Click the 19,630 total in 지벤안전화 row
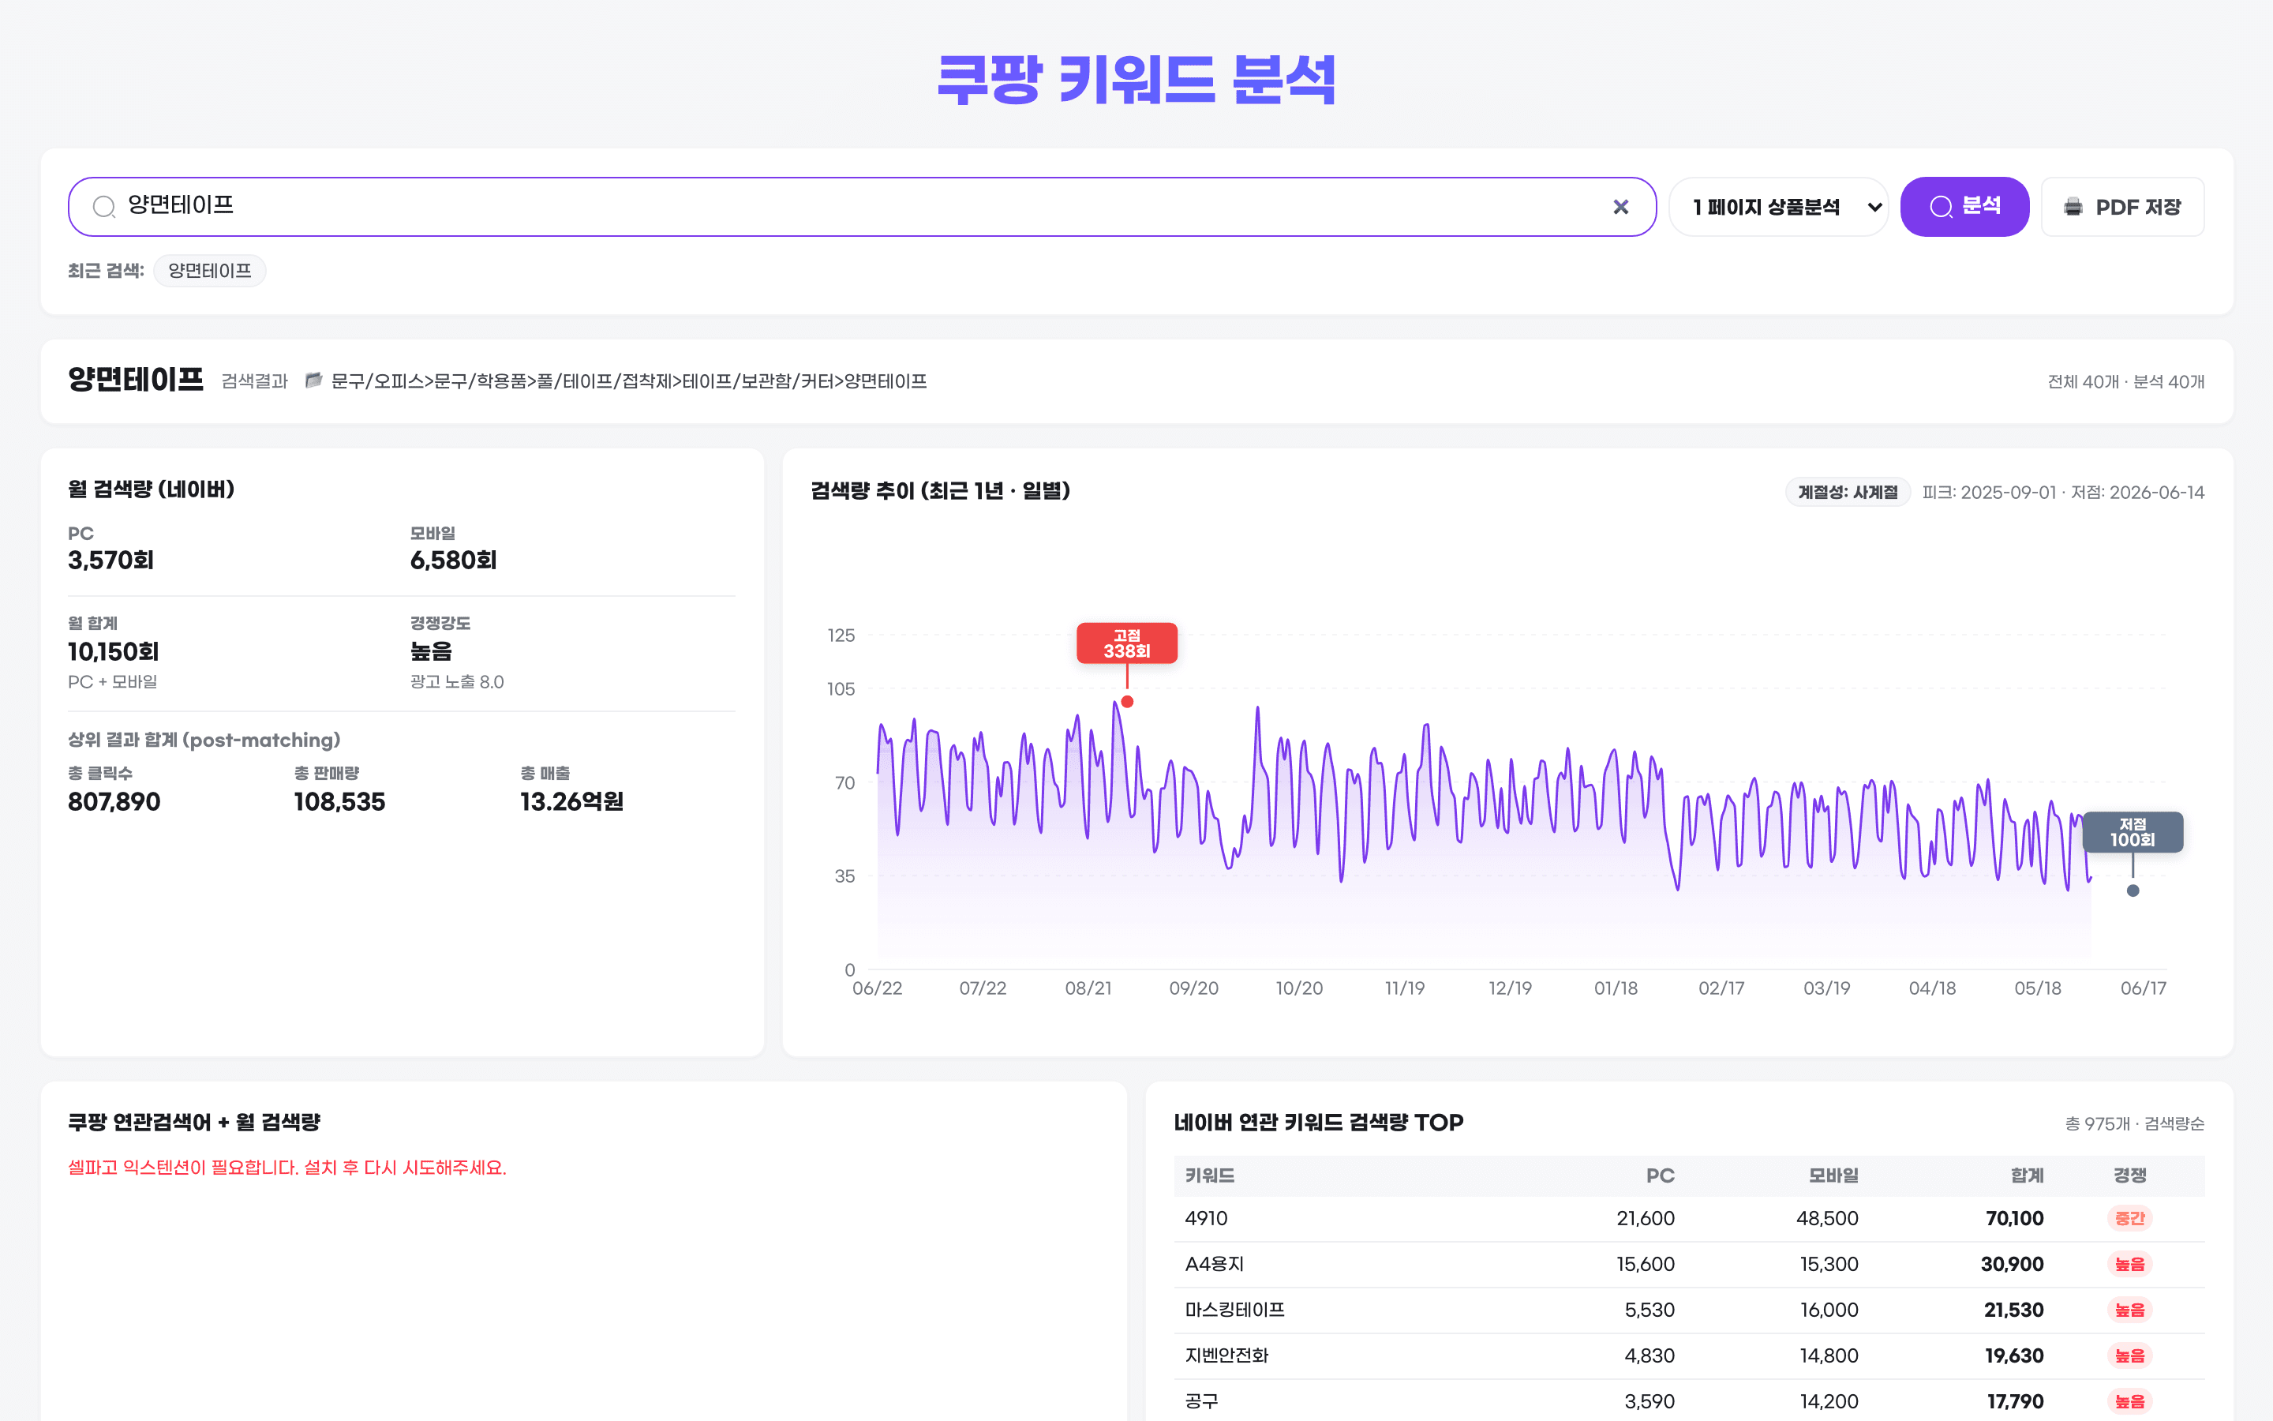This screenshot has width=2273, height=1421. 2014,1356
